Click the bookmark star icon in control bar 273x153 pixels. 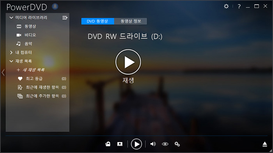(120, 144)
